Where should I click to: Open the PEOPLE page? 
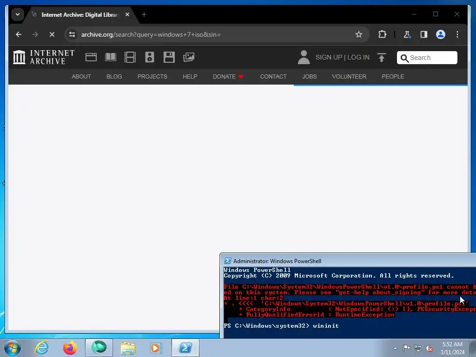click(x=393, y=77)
